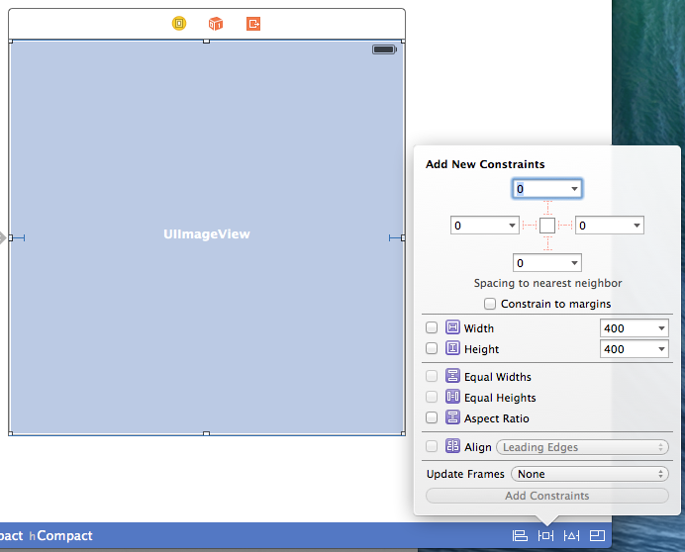
Task: Toggle the left spacing strut constraint
Action: tap(530, 226)
